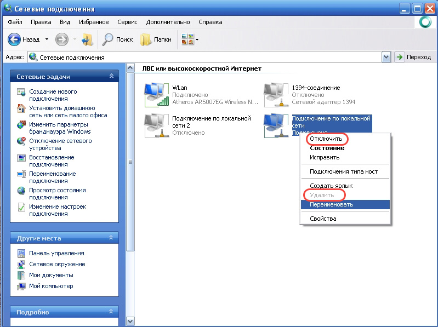Screen dimensions: 438x327
Task: Click the sidebar scroll-down arrow
Action: 130,321
